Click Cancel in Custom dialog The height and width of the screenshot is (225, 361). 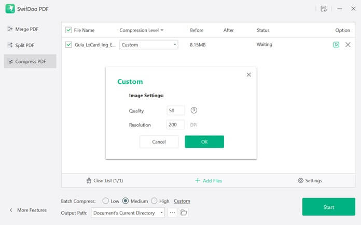(159, 142)
